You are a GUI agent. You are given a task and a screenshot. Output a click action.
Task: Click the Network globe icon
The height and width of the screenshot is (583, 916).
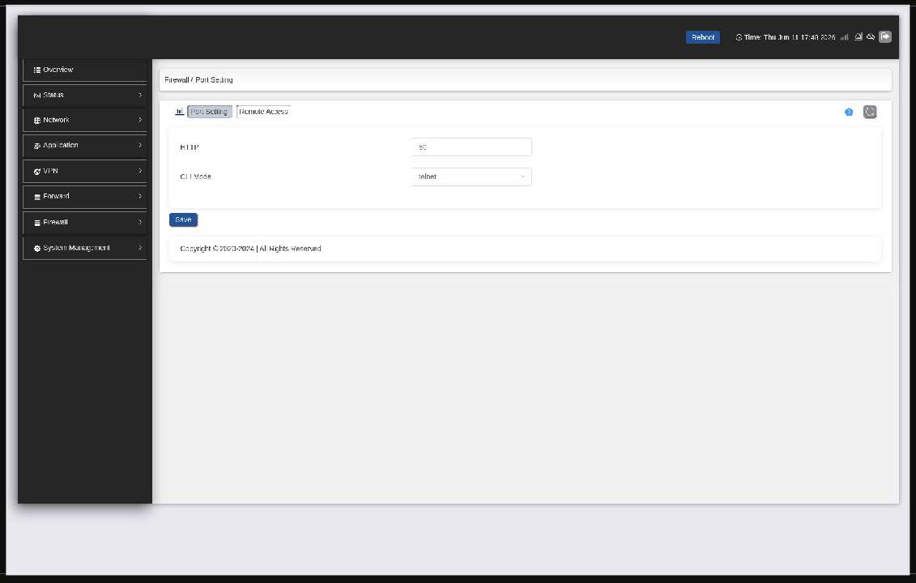coord(36,121)
